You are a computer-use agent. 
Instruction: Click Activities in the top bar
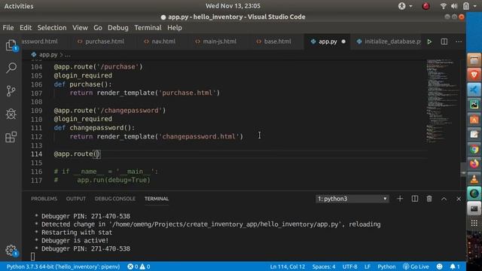coord(19,6)
